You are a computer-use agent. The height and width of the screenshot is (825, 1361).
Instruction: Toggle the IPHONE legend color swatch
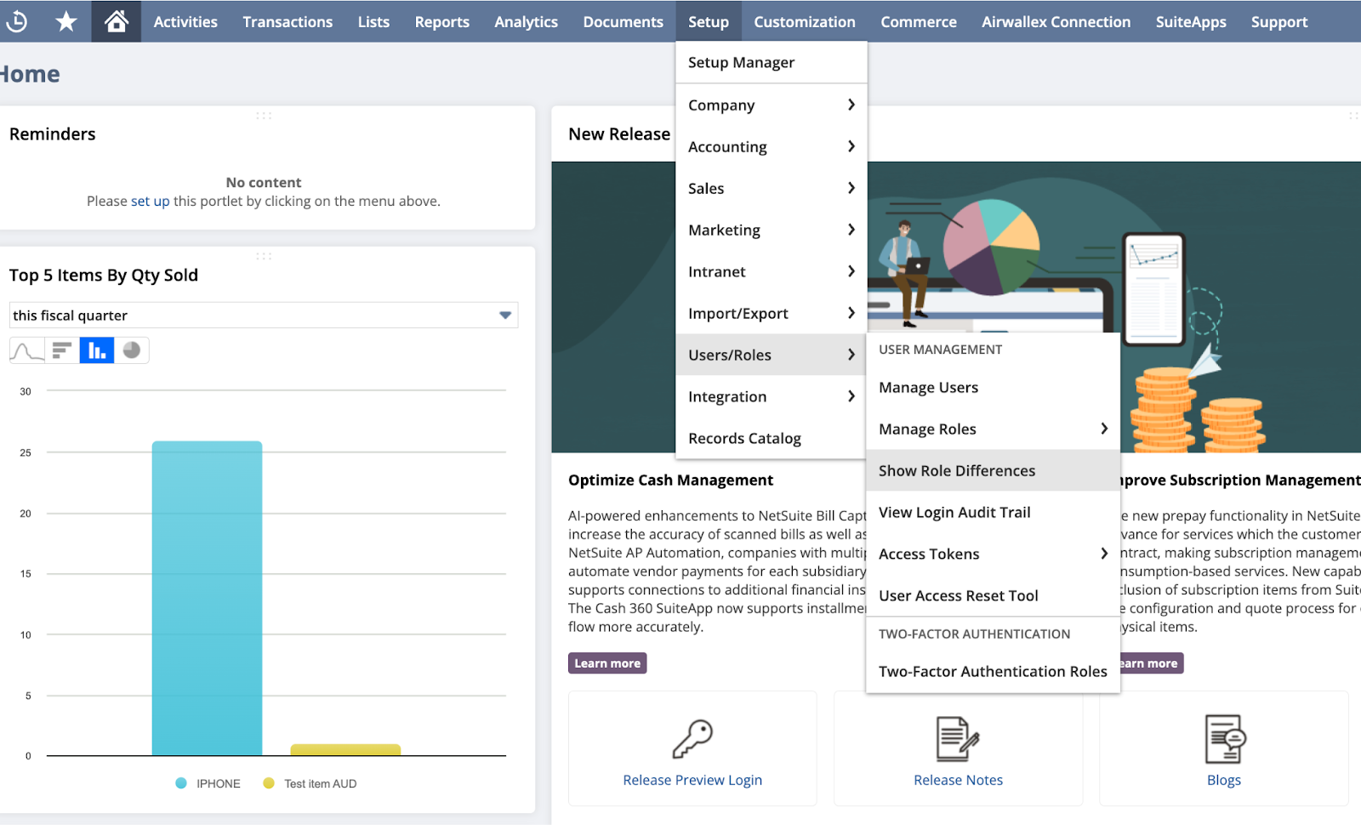(x=181, y=783)
